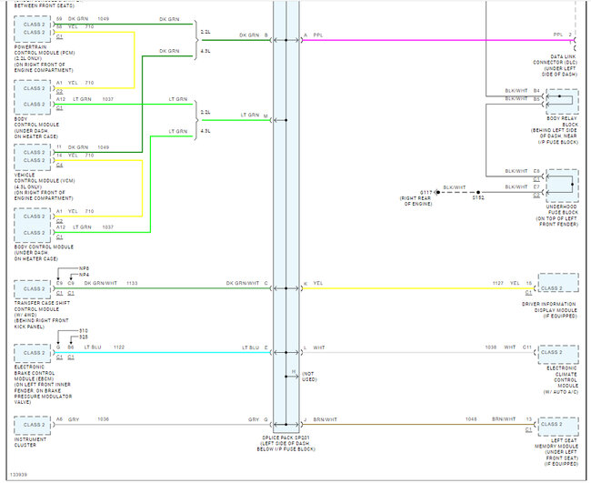Click the LT GRN label at splice terminal M
This screenshot has width=591, height=483.
pyautogui.click(x=250, y=115)
